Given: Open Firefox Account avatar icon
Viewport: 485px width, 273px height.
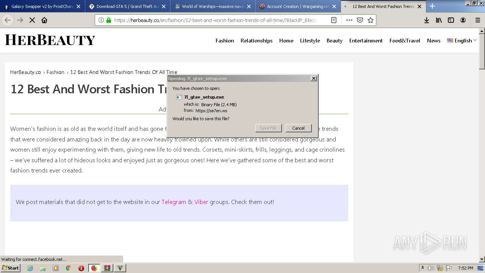Looking at the screenshot, I should coord(463,20).
